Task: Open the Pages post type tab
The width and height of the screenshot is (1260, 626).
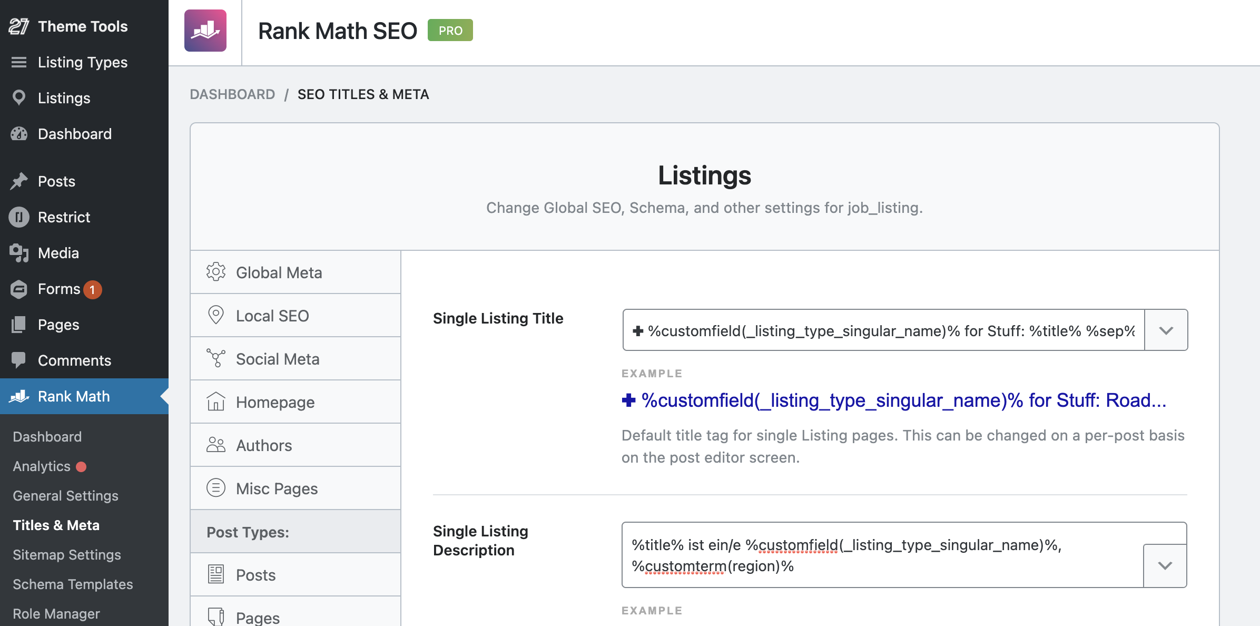Action: tap(296, 612)
